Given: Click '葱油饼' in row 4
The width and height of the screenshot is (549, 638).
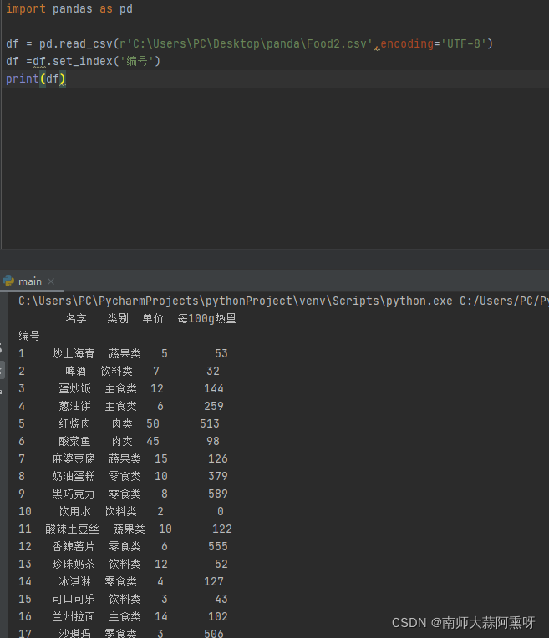Looking at the screenshot, I should 74,406.
